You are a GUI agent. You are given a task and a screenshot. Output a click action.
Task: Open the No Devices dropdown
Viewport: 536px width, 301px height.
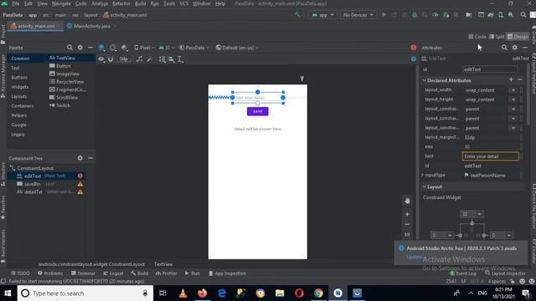(x=358, y=15)
